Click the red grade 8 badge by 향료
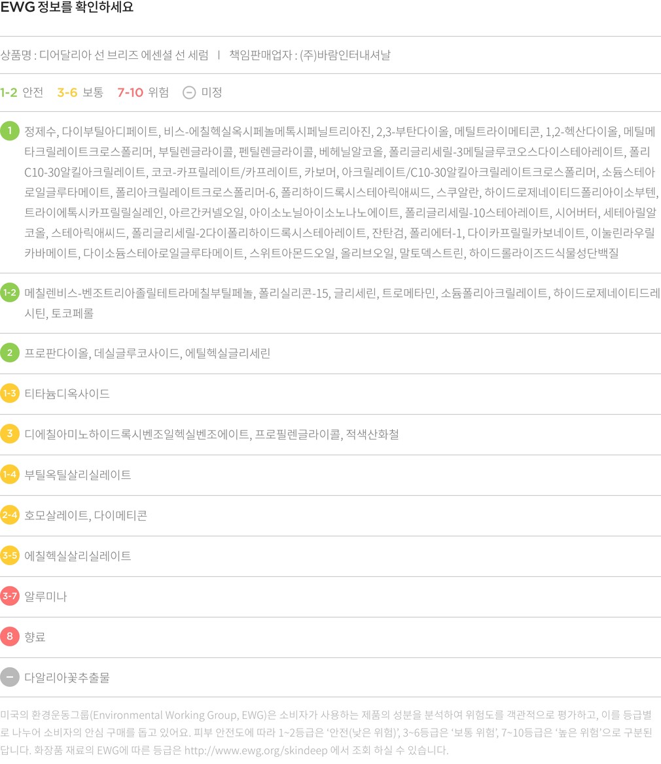Screen dimensions: 661x764 point(10,636)
